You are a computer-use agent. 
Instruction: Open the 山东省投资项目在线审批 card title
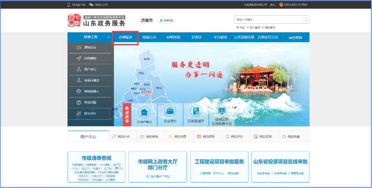click(x=280, y=161)
